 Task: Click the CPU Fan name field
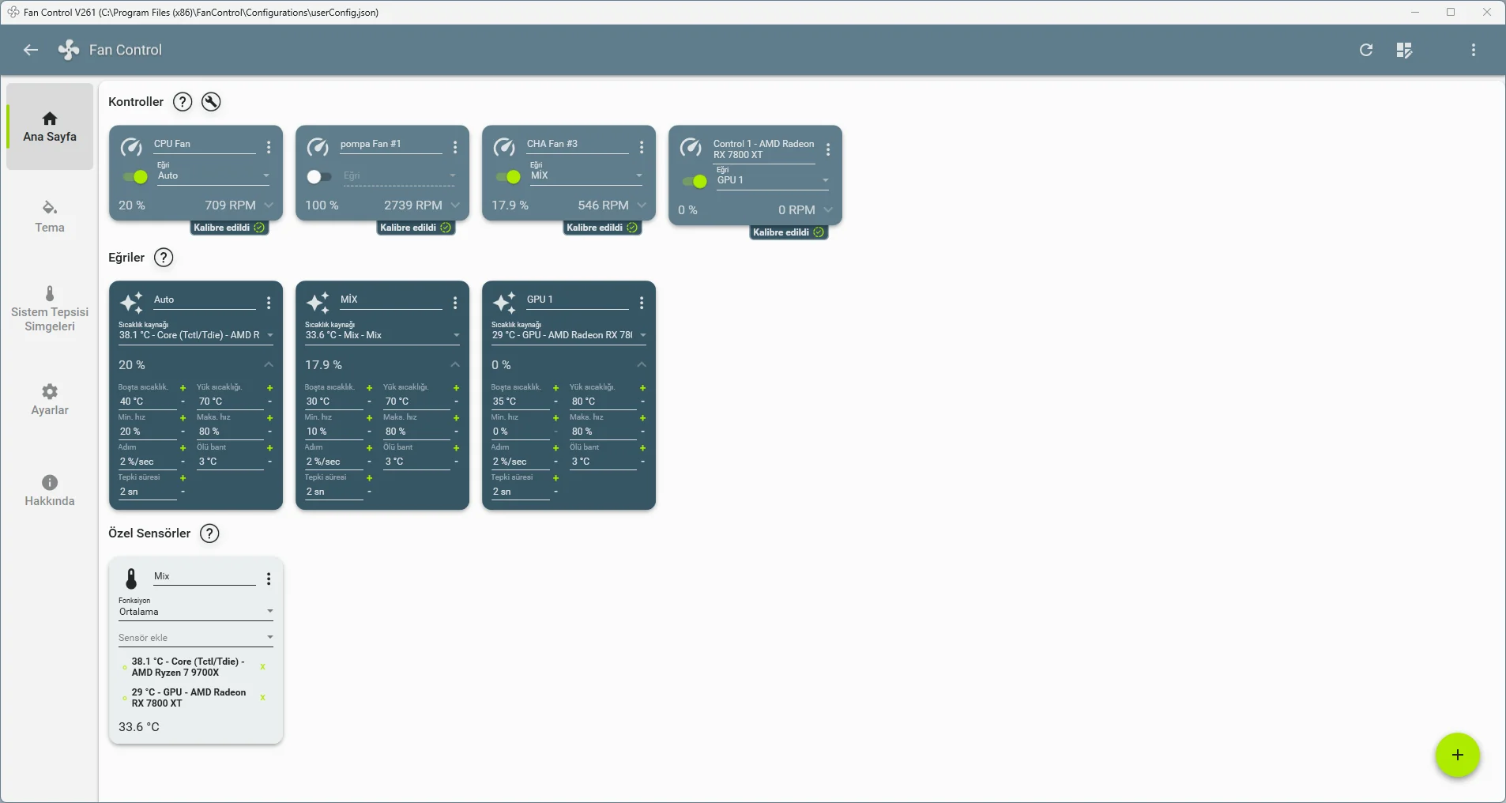coord(205,145)
